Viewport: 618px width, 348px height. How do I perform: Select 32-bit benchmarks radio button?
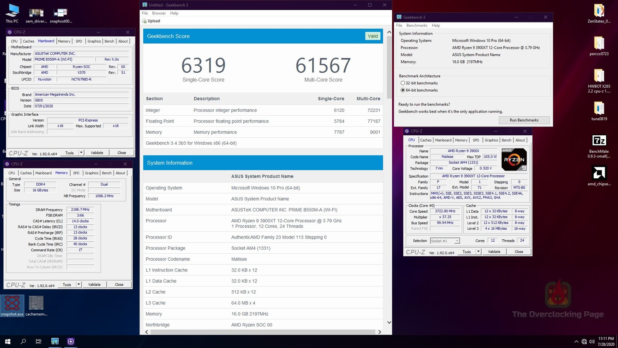(403, 83)
